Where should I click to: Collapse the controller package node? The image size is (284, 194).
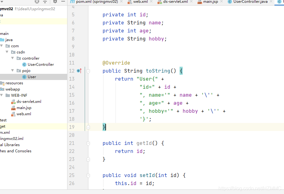pos(13,58)
